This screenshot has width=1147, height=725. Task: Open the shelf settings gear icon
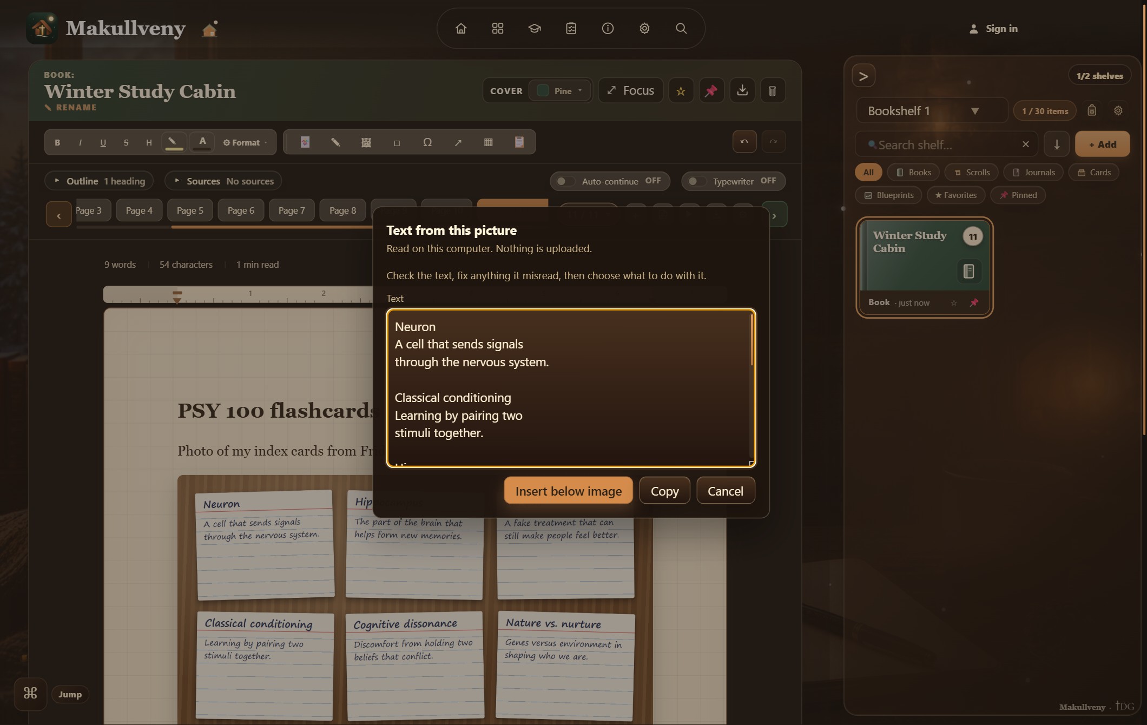pos(1118,110)
